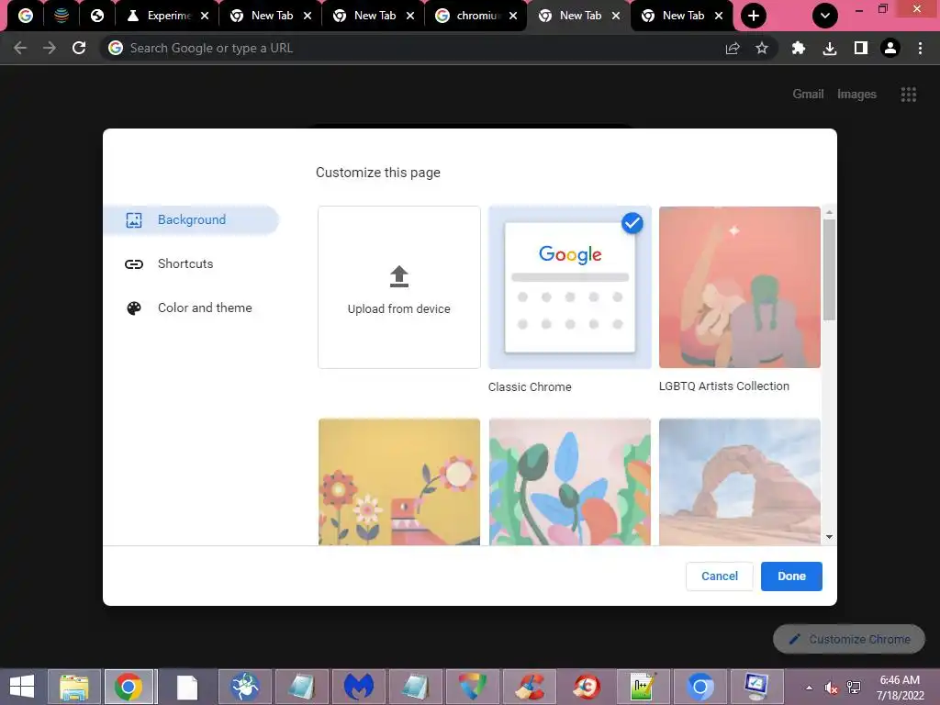
Task: Open the blank document taskbar icon
Action: [187, 687]
